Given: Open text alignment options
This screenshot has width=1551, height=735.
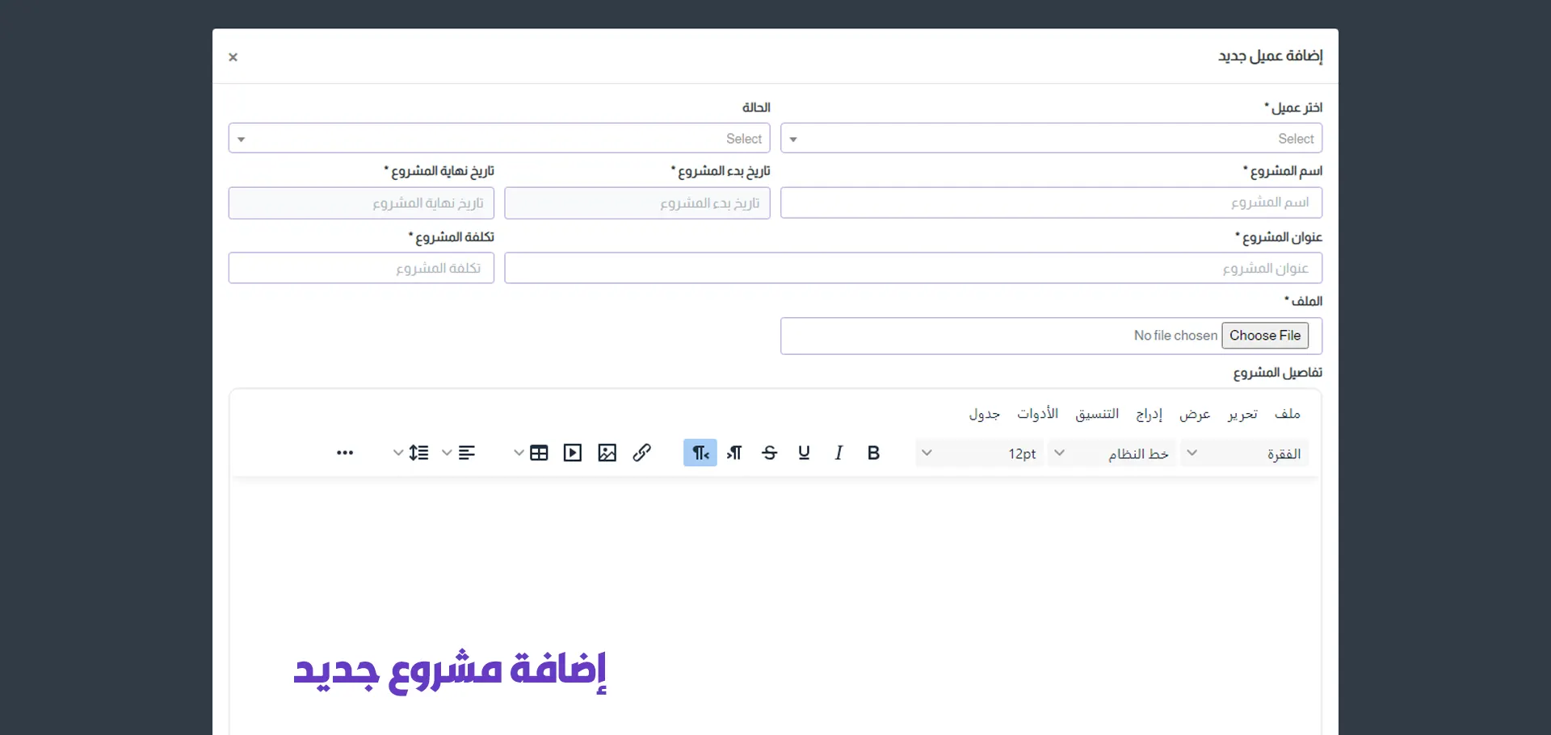Looking at the screenshot, I should [466, 453].
